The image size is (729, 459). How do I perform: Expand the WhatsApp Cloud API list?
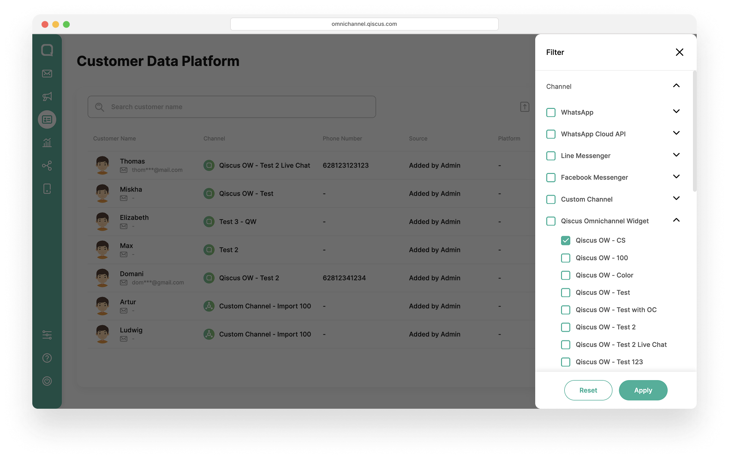[x=676, y=133]
